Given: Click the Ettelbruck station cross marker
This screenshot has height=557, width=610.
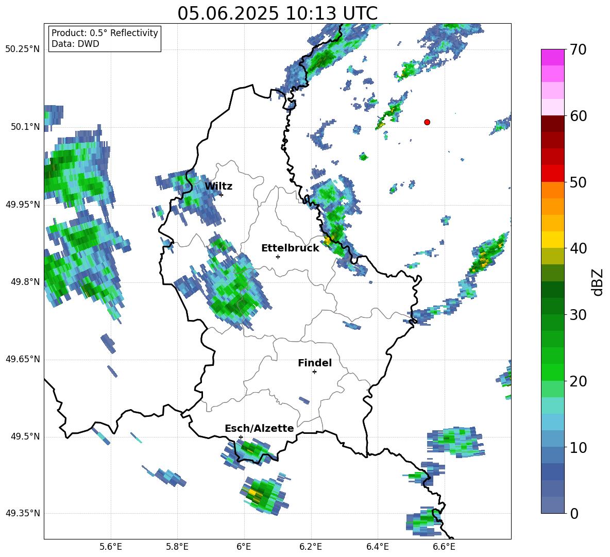Looking at the screenshot, I should (x=278, y=257).
